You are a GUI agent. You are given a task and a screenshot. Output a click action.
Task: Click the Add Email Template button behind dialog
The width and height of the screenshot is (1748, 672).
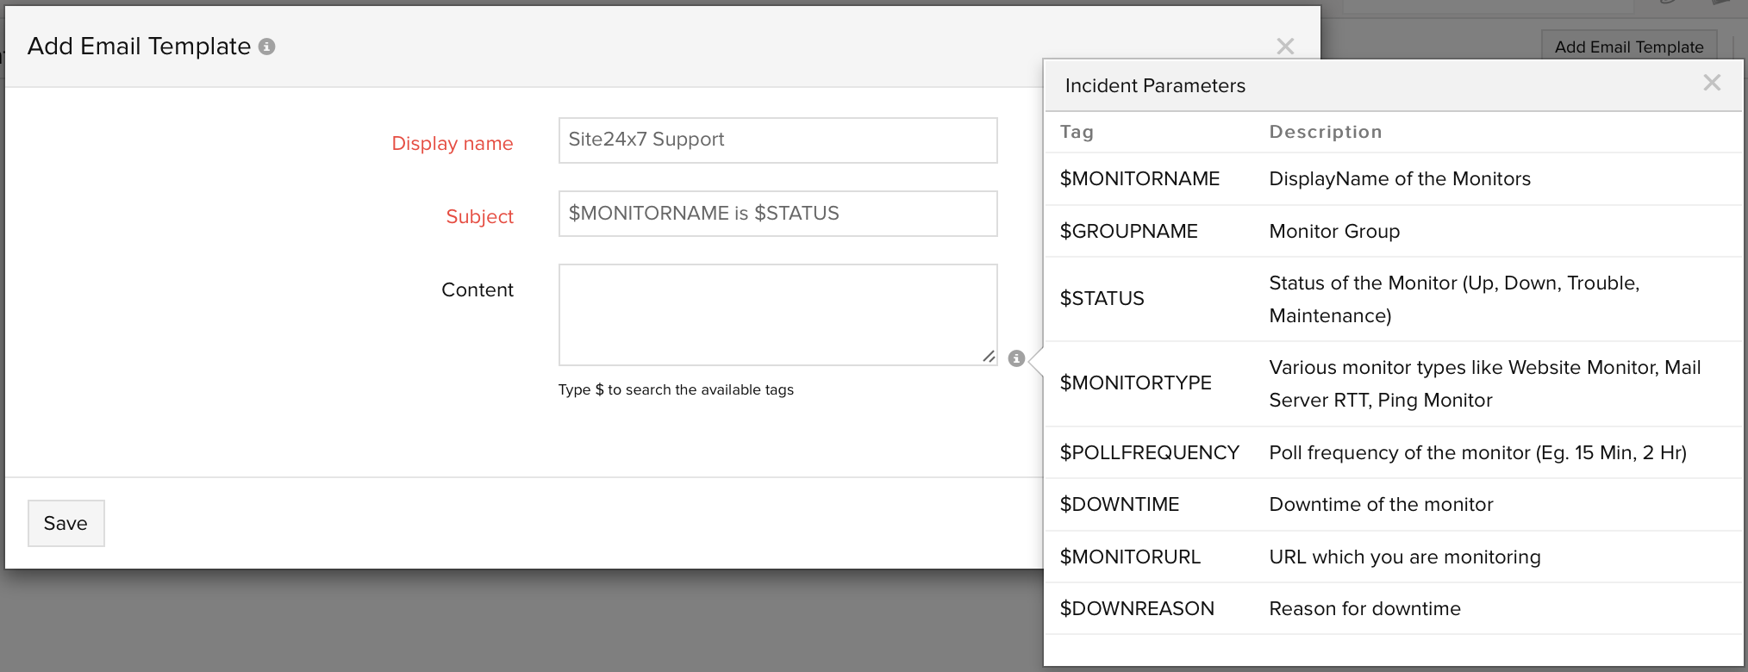(1628, 47)
